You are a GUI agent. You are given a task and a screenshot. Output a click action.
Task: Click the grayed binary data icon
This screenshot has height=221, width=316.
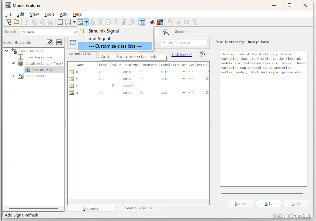[x=108, y=22]
